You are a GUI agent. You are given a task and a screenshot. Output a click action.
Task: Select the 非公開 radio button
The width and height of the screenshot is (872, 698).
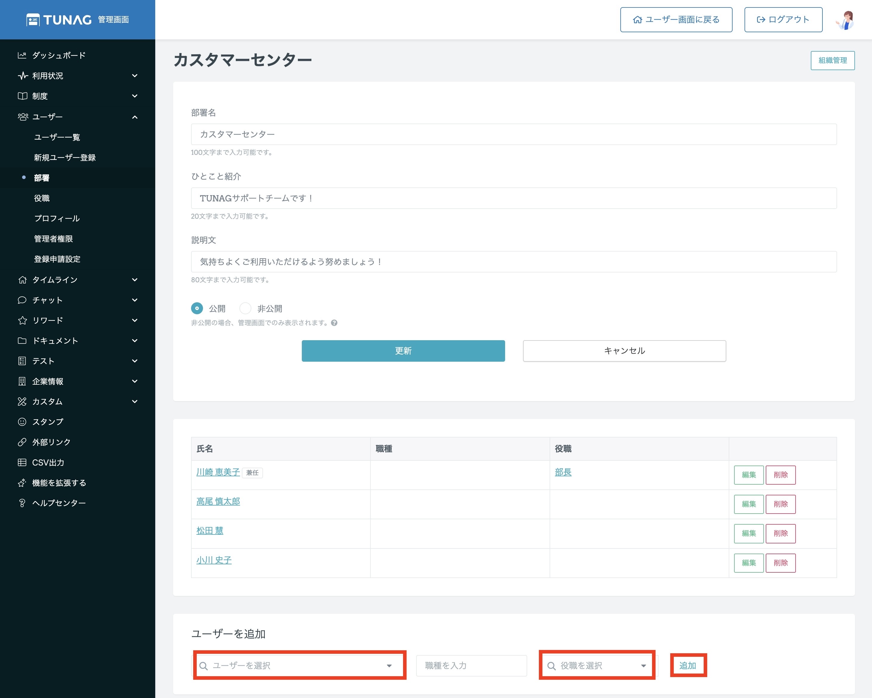(x=245, y=308)
